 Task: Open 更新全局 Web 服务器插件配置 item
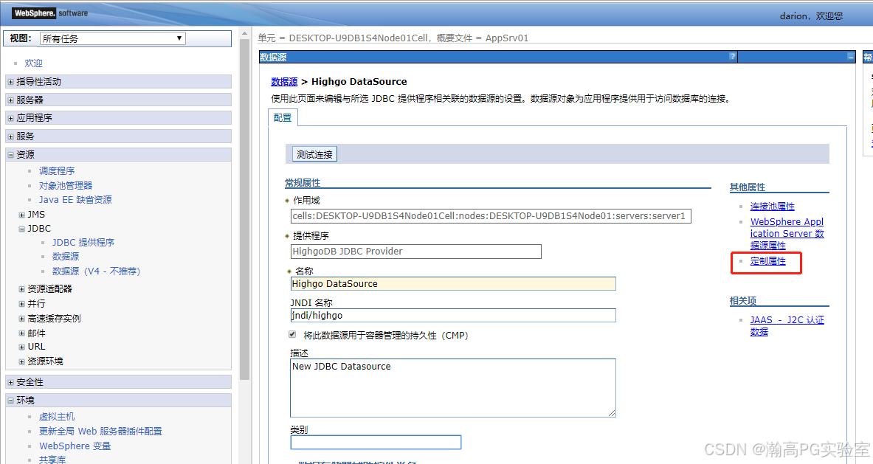pos(101,432)
